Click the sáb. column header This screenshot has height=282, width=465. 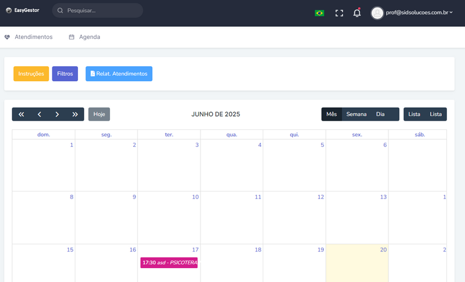pos(420,135)
